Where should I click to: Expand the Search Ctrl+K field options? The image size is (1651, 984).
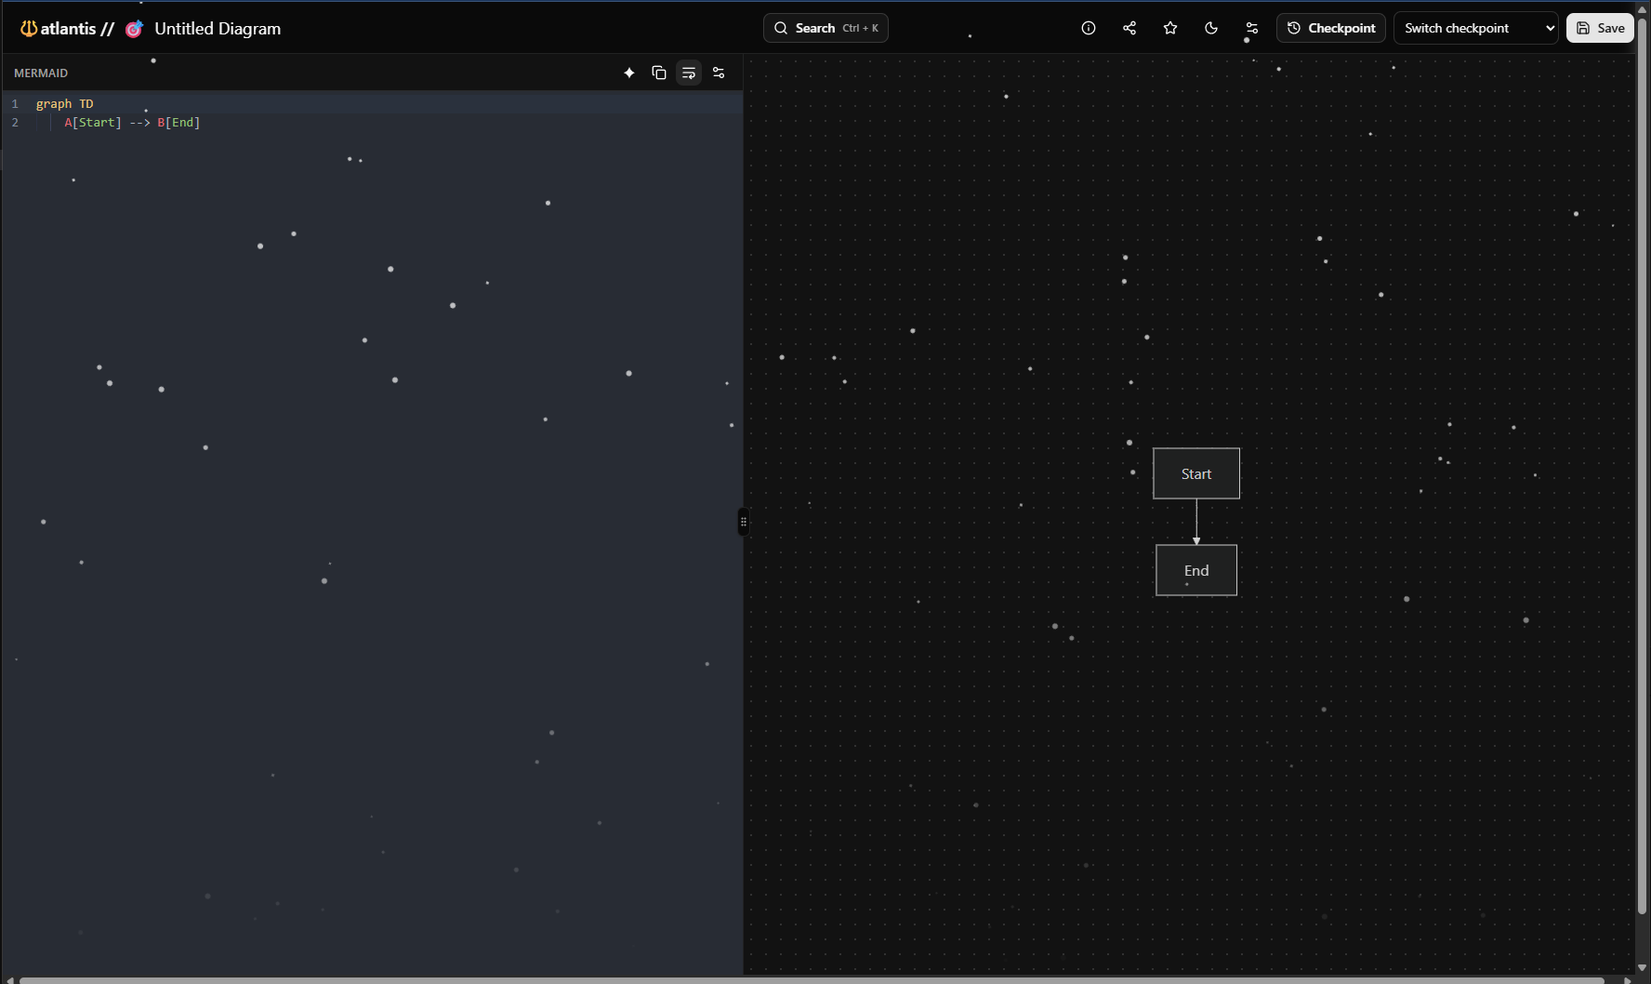click(825, 28)
